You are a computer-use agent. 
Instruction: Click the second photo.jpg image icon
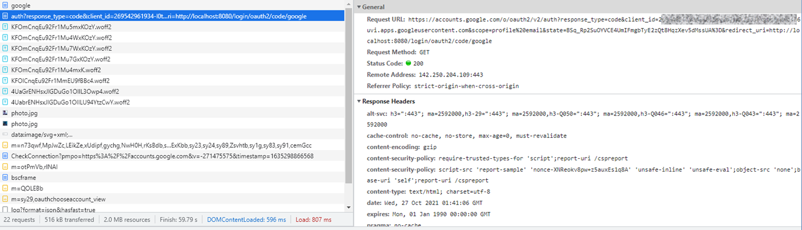(5, 124)
